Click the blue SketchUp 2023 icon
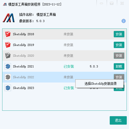Image resolution: width=129 pixels, height=129 pixels. point(8,88)
